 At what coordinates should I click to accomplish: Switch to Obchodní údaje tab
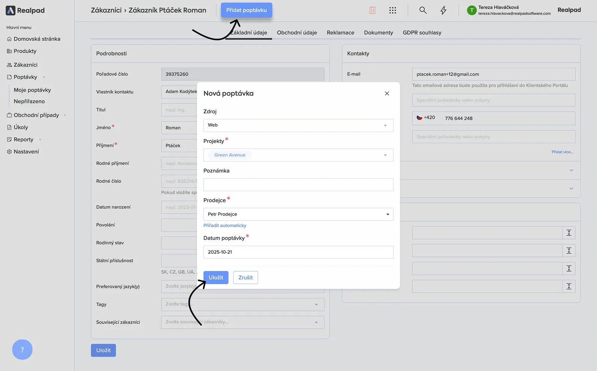tap(297, 33)
